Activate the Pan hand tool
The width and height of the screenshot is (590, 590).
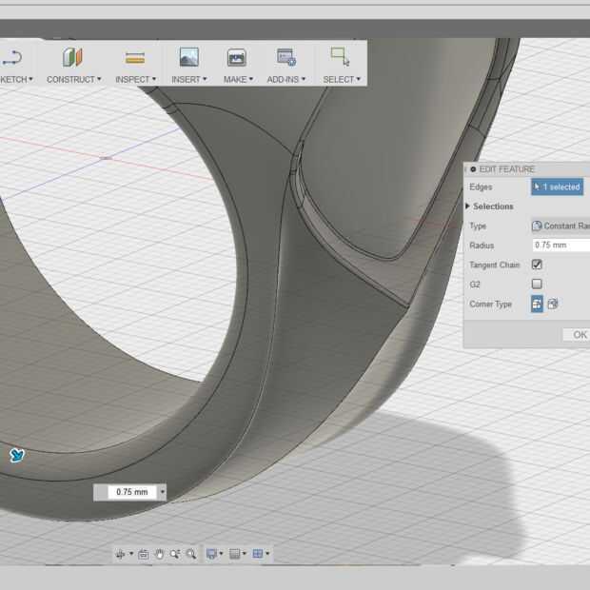160,554
